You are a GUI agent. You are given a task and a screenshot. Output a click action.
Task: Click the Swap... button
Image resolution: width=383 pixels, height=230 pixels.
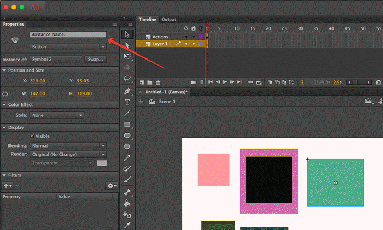[x=96, y=59]
